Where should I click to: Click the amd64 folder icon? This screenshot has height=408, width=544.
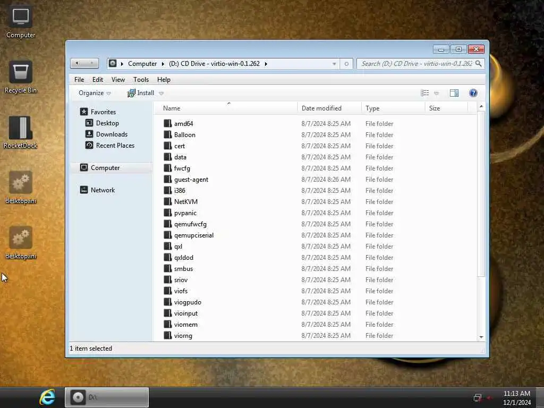click(x=168, y=123)
